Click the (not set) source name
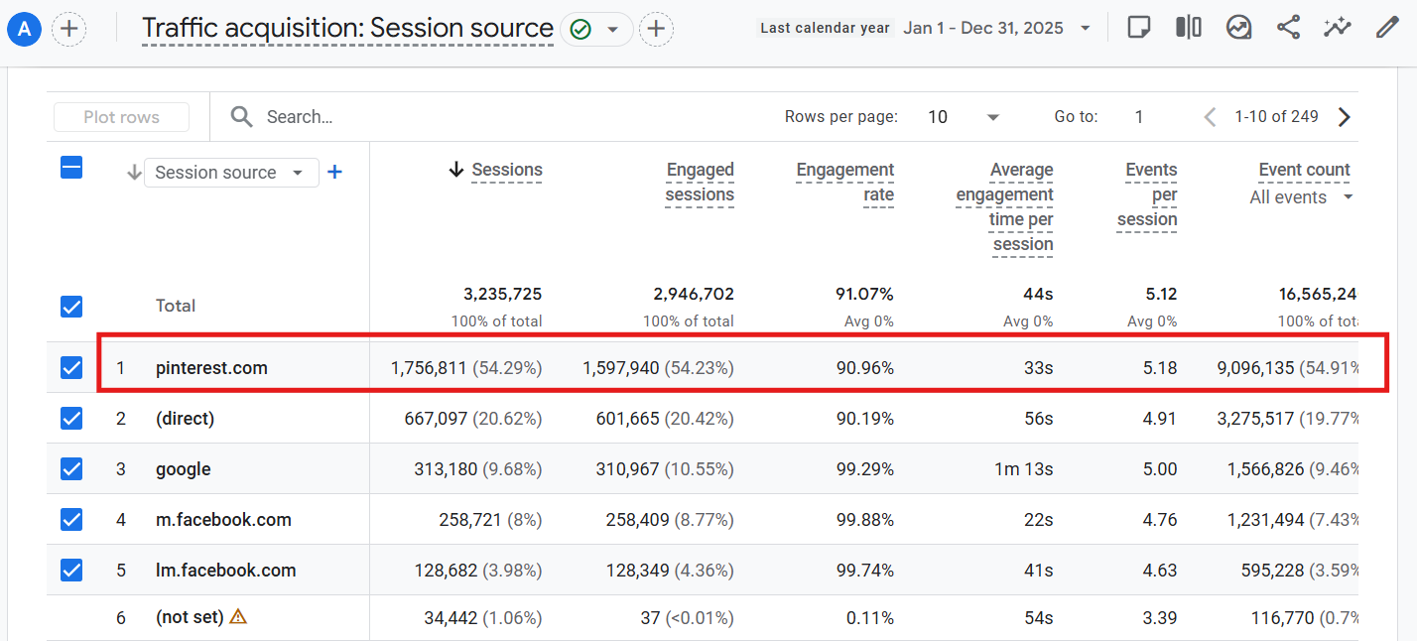This screenshot has height=641, width=1417. tap(190, 617)
